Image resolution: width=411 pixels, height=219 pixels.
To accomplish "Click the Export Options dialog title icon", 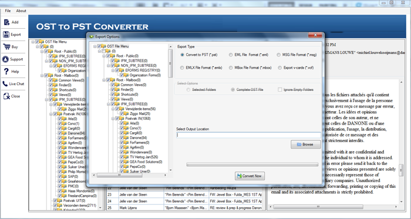I will 92,36.
